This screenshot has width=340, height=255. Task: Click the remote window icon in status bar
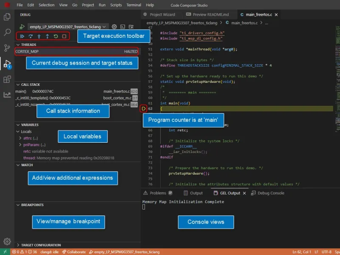(x=5, y=252)
